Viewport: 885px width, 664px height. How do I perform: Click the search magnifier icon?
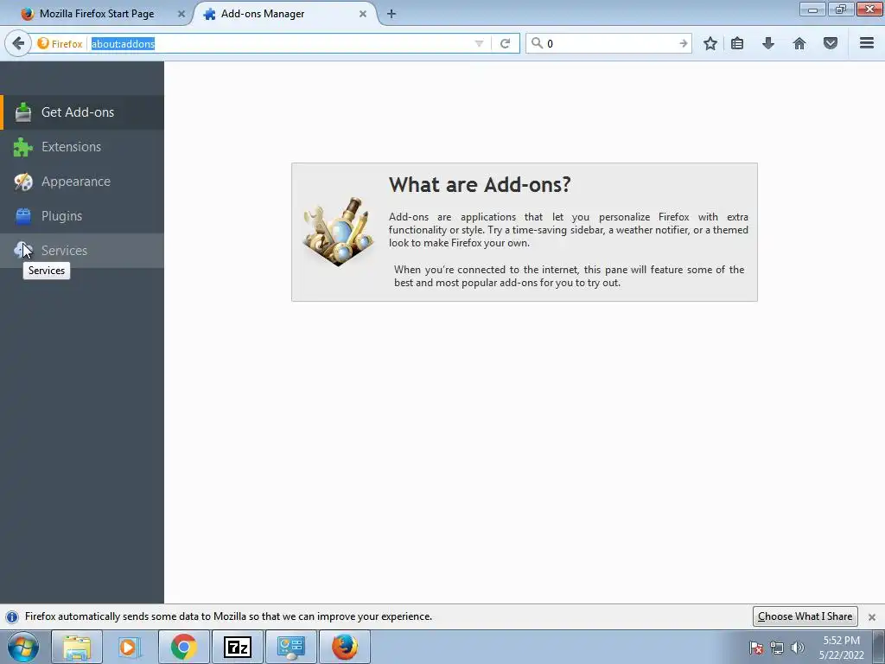pos(537,43)
